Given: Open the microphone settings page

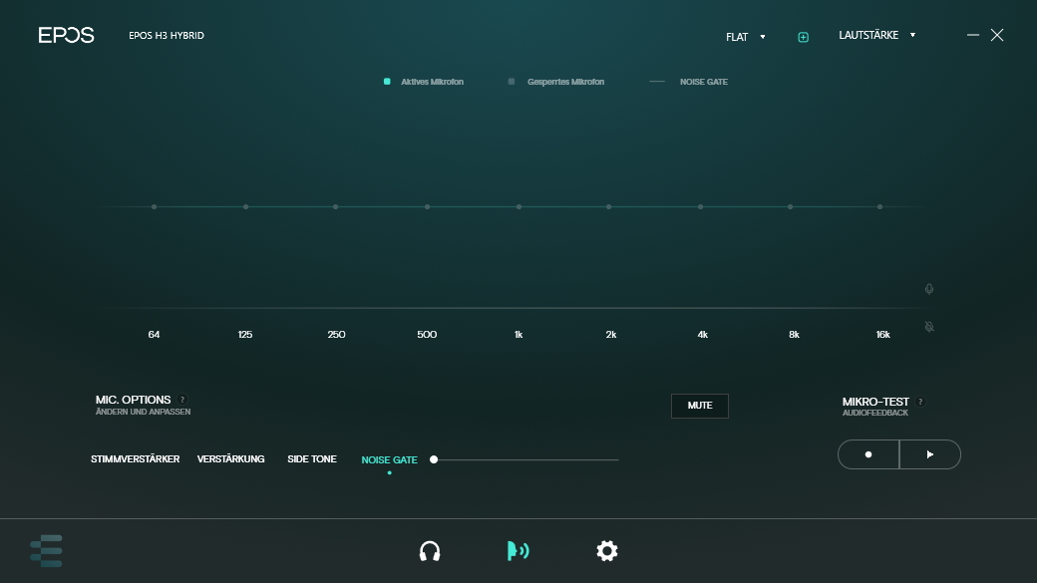Looking at the screenshot, I should coord(518,551).
